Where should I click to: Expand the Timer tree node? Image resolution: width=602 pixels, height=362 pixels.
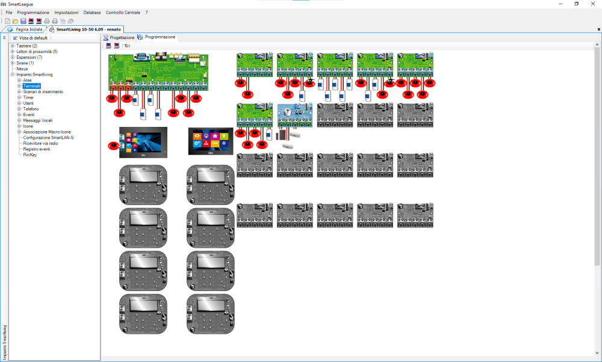(19, 97)
